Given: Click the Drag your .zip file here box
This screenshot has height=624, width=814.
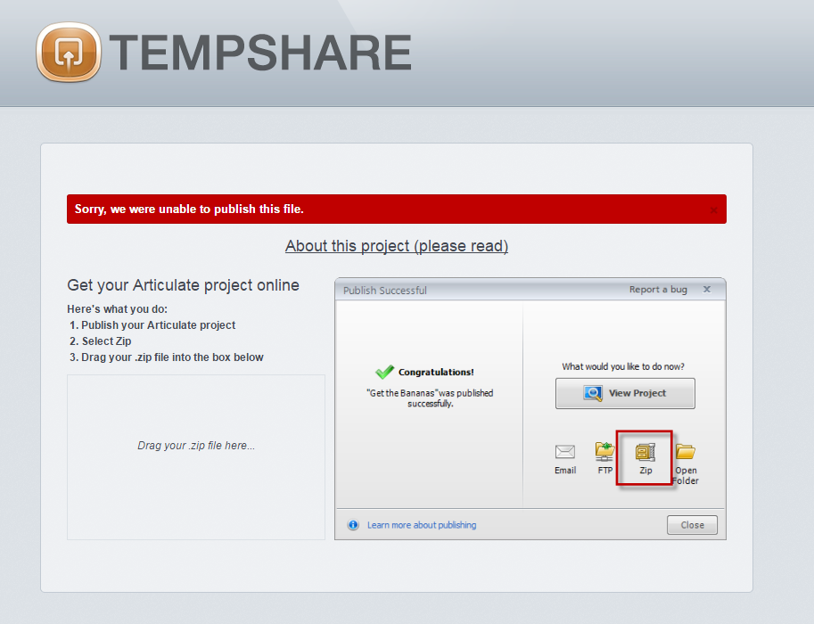Looking at the screenshot, I should [196, 457].
